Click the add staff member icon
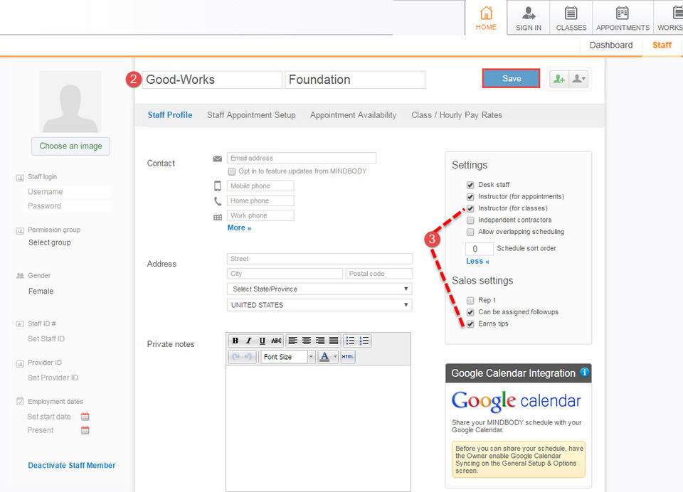The width and height of the screenshot is (683, 492). pos(559,79)
